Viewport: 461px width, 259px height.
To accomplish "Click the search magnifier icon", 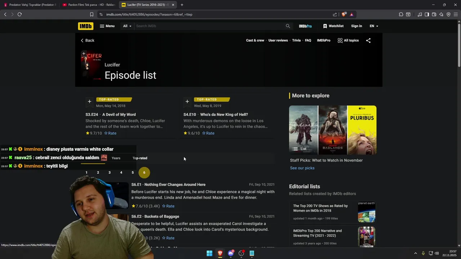I will click(288, 26).
